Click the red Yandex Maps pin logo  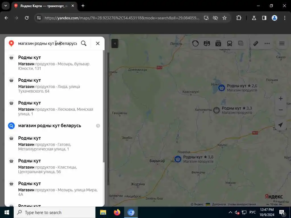click(x=11, y=43)
